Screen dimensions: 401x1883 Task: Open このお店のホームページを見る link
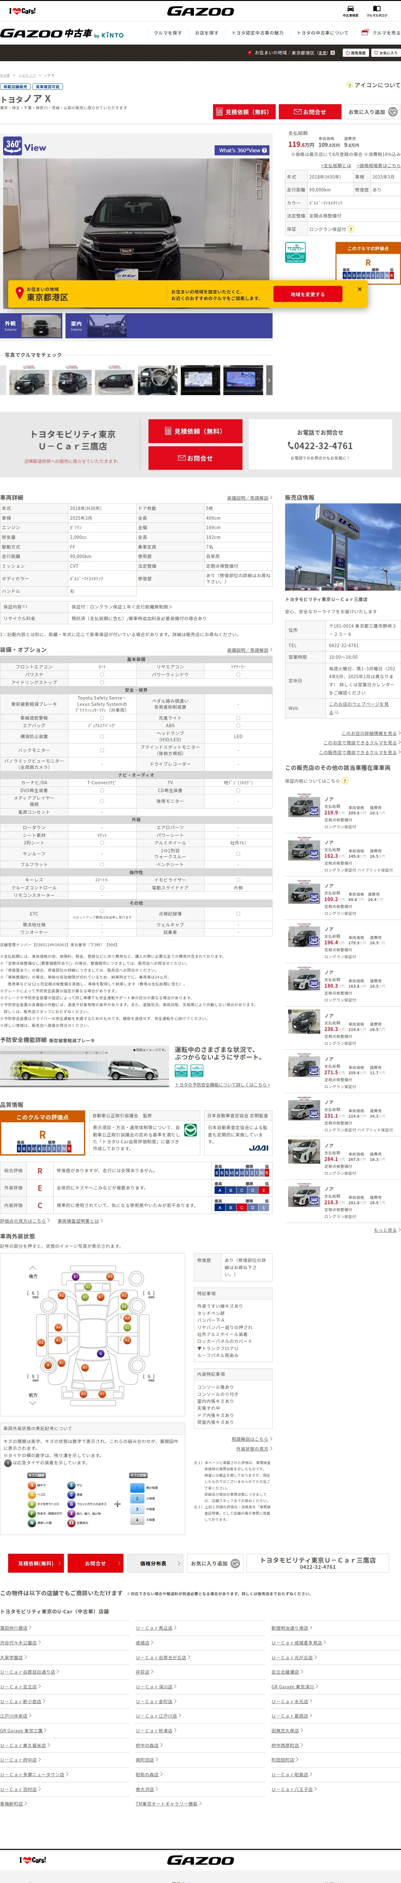[359, 708]
